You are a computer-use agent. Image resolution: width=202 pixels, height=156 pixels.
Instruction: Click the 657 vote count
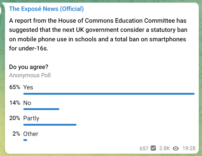pyautogui.click(x=144, y=149)
